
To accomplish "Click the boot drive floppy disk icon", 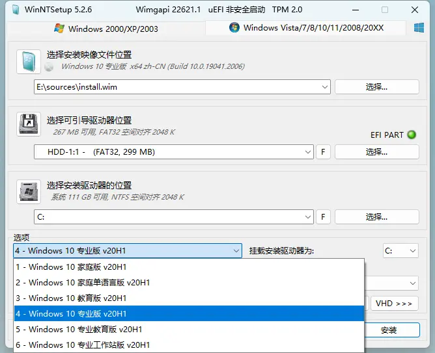I will click(29, 124).
